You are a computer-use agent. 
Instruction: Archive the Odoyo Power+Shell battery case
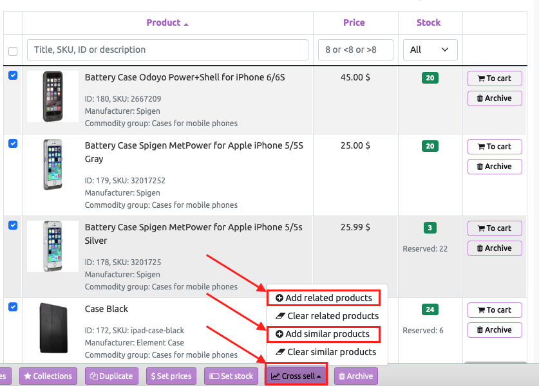pyautogui.click(x=495, y=98)
